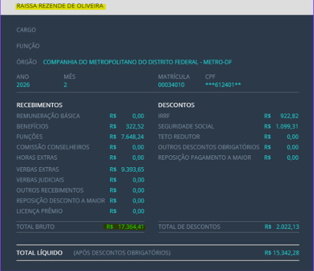Click the APÓS DESCONTOS OBRIGATÓRIOS note

point(122,253)
